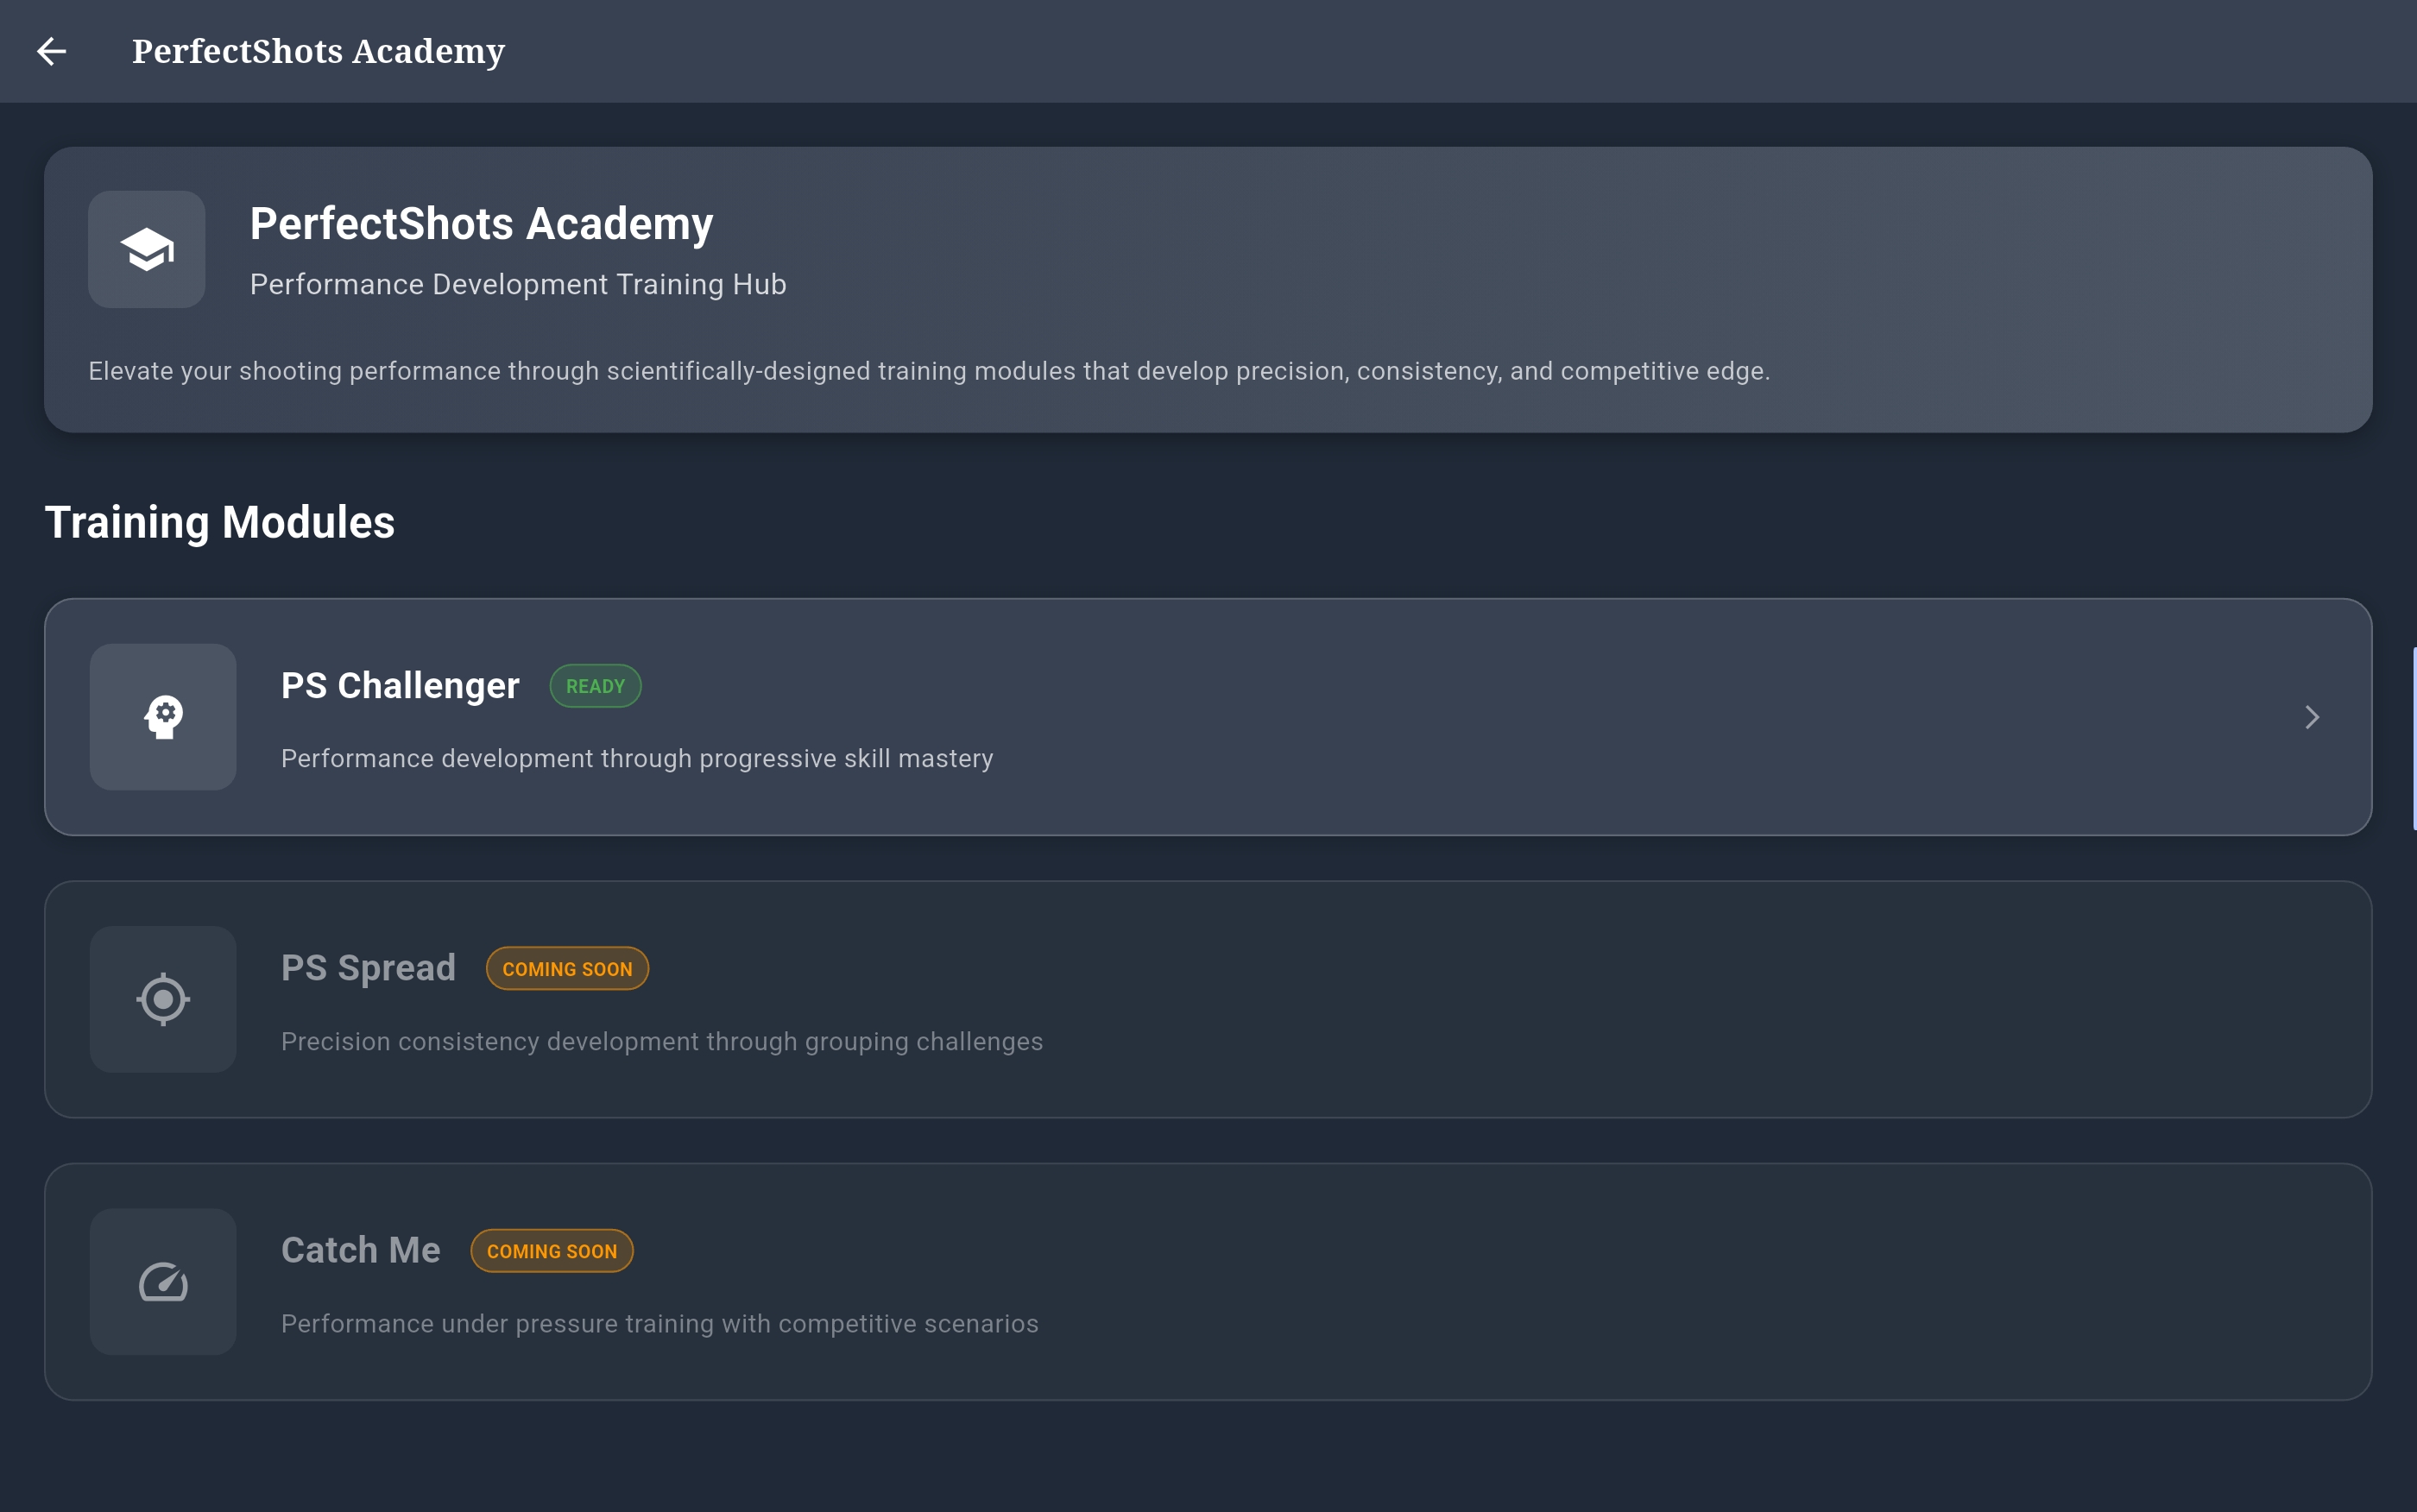Click the PS Spread crosshair target icon

[x=163, y=999]
